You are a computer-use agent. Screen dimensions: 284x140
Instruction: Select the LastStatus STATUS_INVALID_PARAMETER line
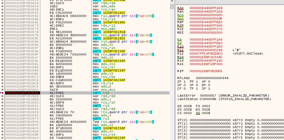(224, 99)
